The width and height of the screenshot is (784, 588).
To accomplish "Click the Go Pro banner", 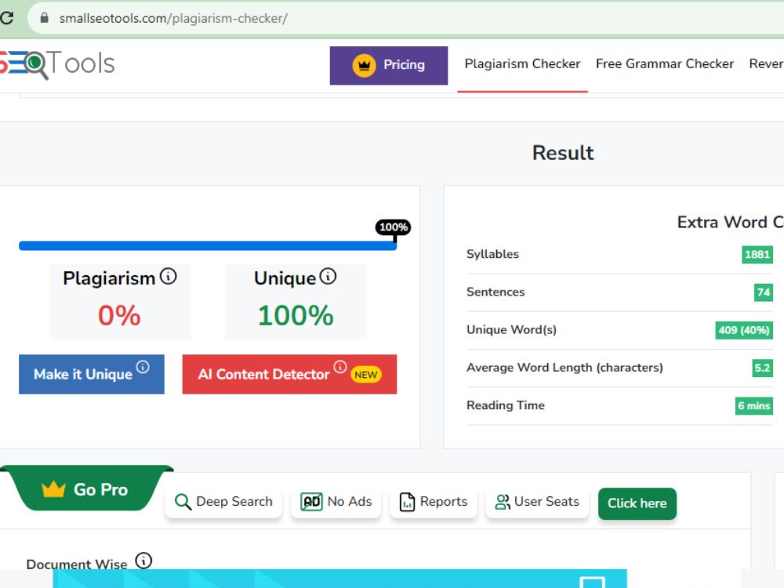I will click(x=88, y=488).
